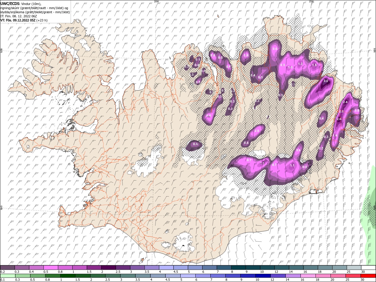
Task: Click the 1.4 snowfall value in the east
Action: click(335, 135)
